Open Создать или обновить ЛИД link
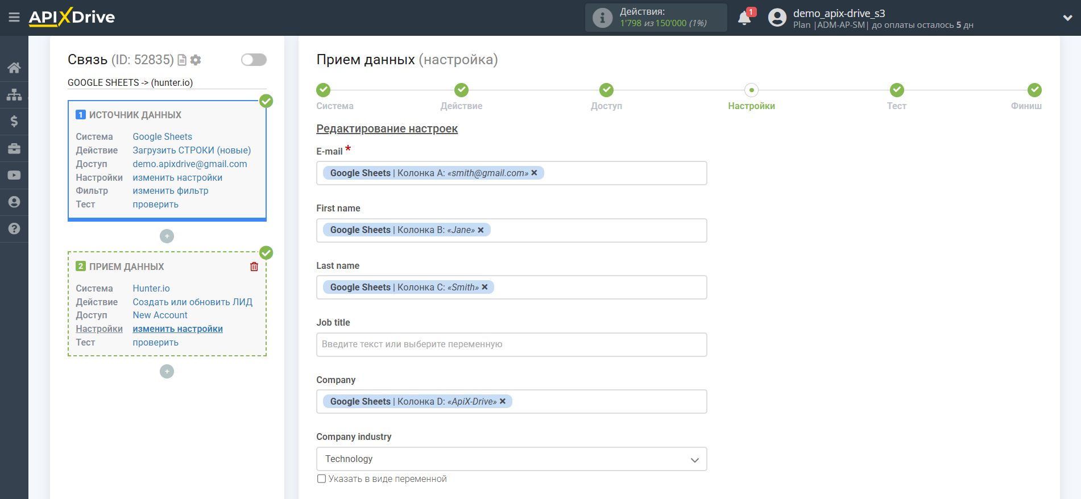Viewport: 1081px width, 499px height. (193, 302)
